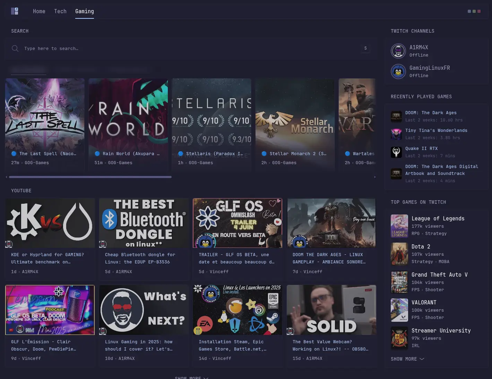Open DOOM: The Dark Ages link

(431, 113)
